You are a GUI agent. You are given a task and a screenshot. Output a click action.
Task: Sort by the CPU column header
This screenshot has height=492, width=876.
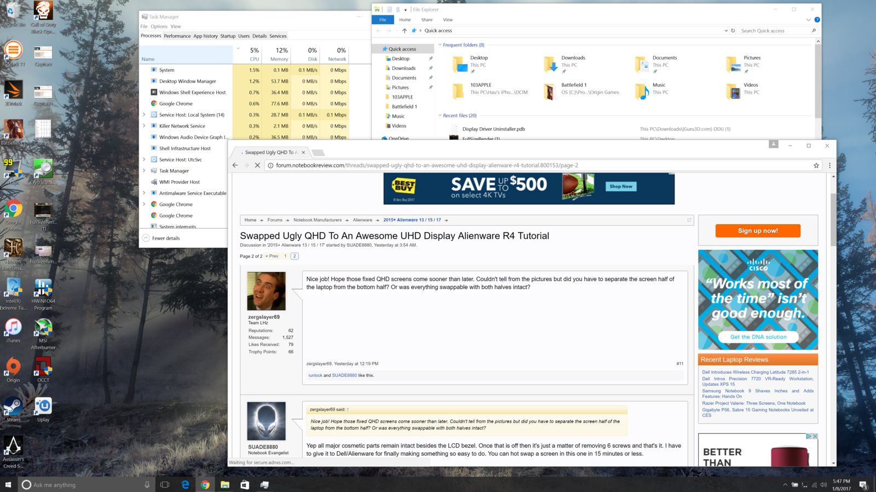click(x=255, y=54)
